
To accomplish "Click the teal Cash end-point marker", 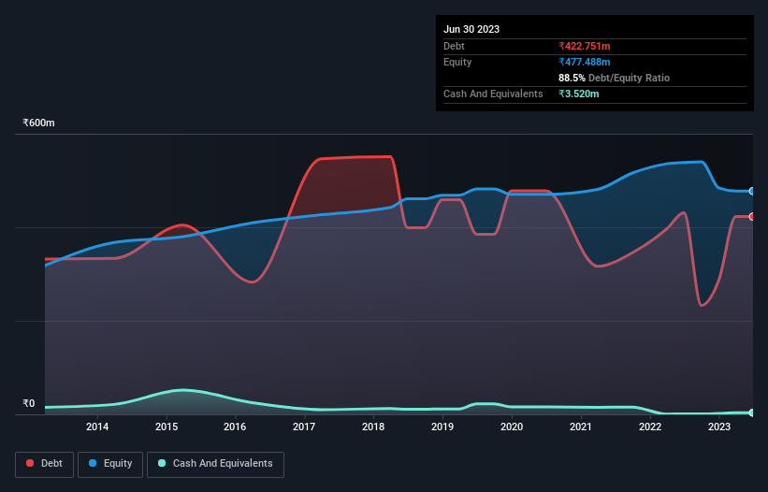I will [752, 412].
